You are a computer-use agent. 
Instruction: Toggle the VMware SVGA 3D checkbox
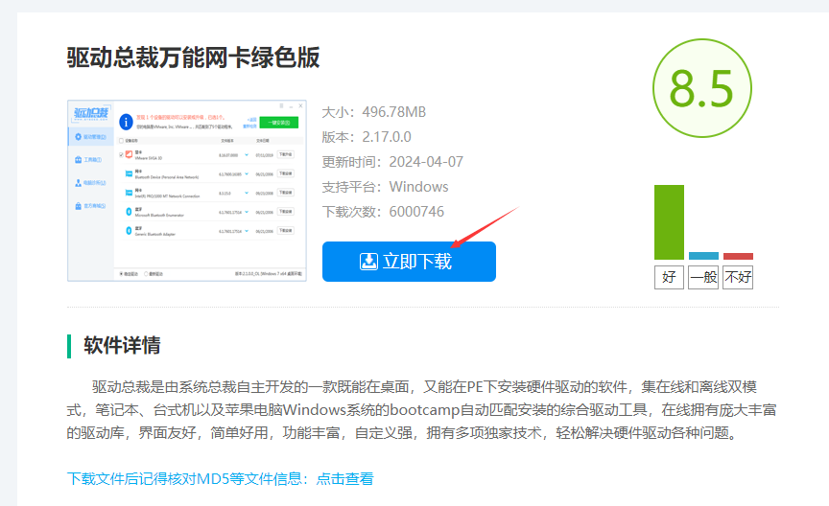[x=120, y=154]
